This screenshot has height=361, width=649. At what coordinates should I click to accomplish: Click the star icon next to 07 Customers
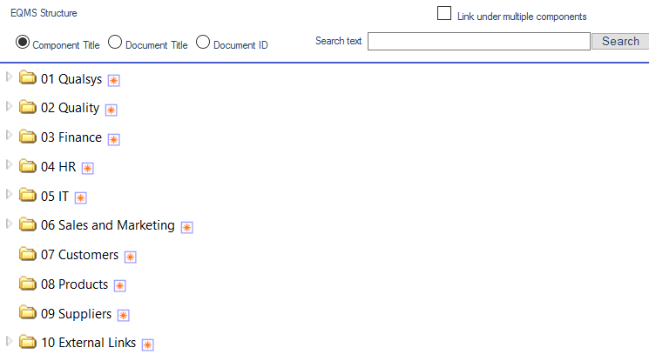point(130,257)
